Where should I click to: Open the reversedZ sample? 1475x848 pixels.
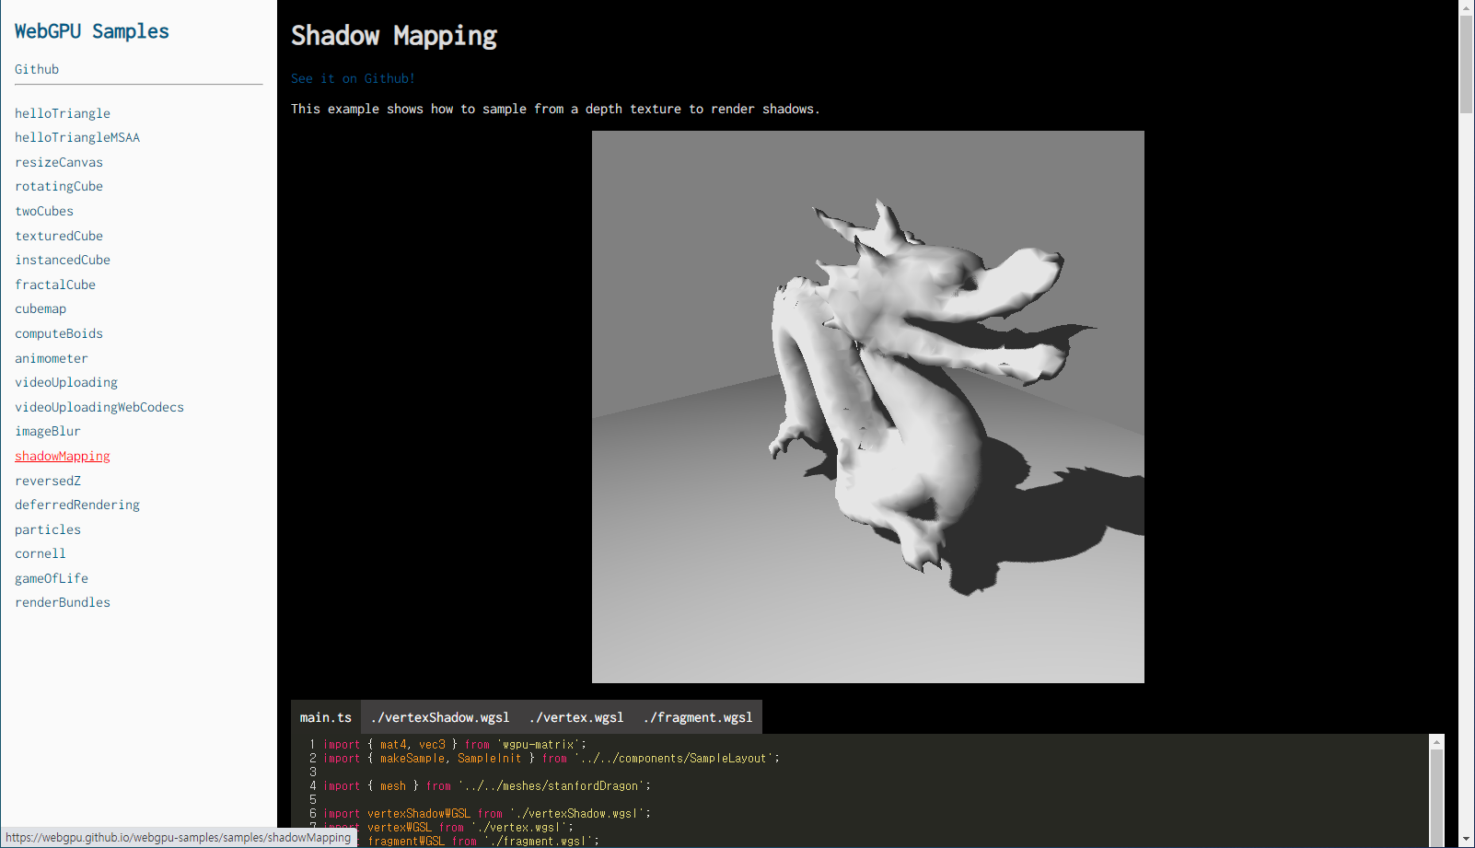48,481
